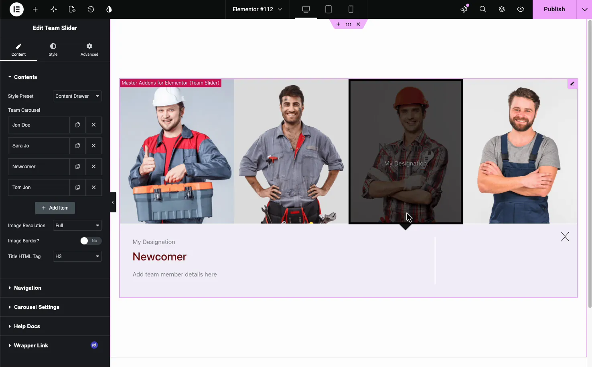Click the bearded man in overalls photo
Screen dimensions: 592x367
[x=520, y=151]
